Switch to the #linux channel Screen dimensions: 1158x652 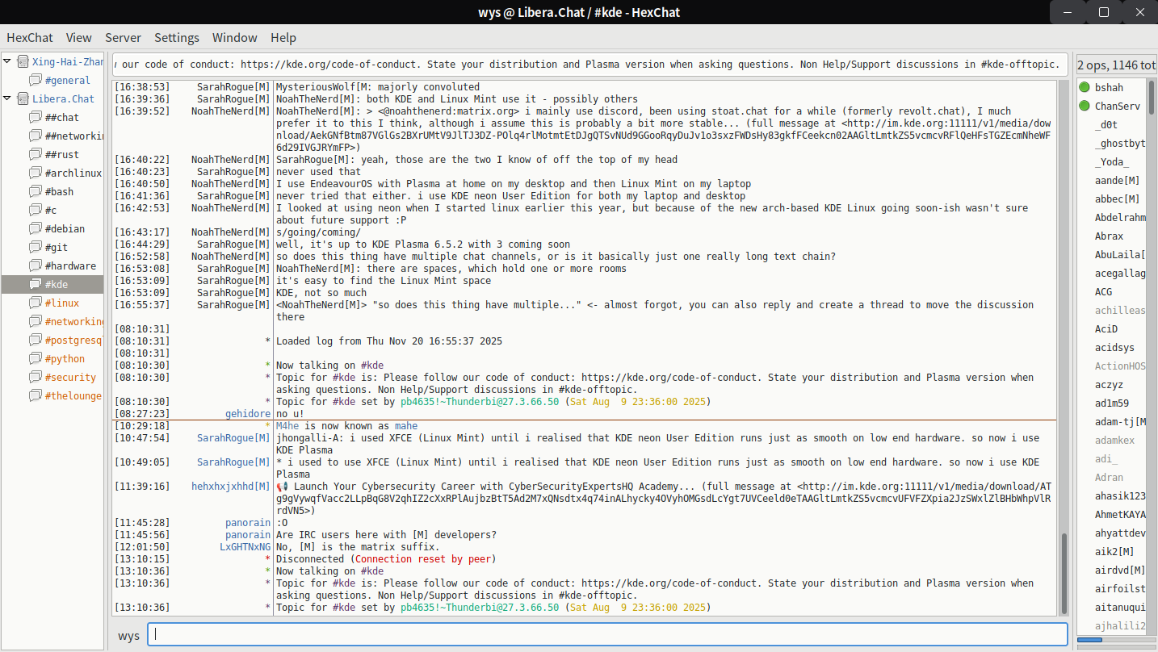62,303
